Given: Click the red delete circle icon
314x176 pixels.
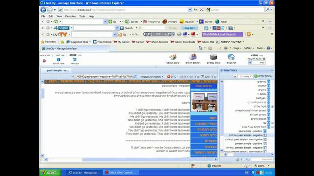Looking at the screenshot, I should click(x=169, y=76).
